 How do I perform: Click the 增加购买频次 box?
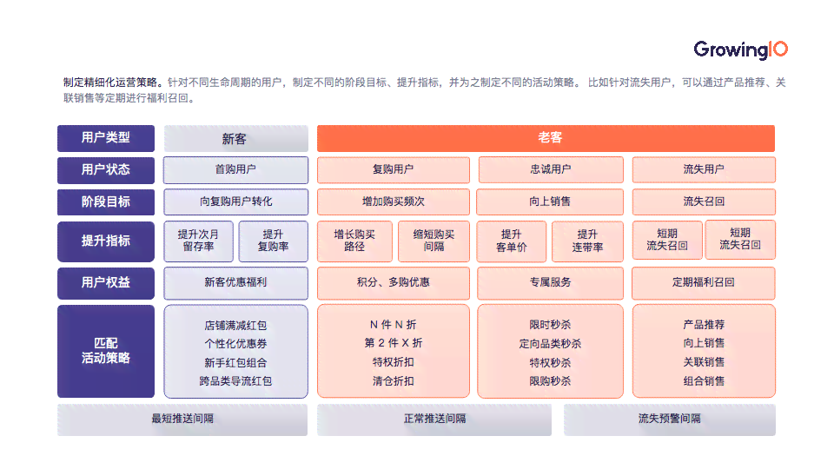pyautogui.click(x=393, y=202)
